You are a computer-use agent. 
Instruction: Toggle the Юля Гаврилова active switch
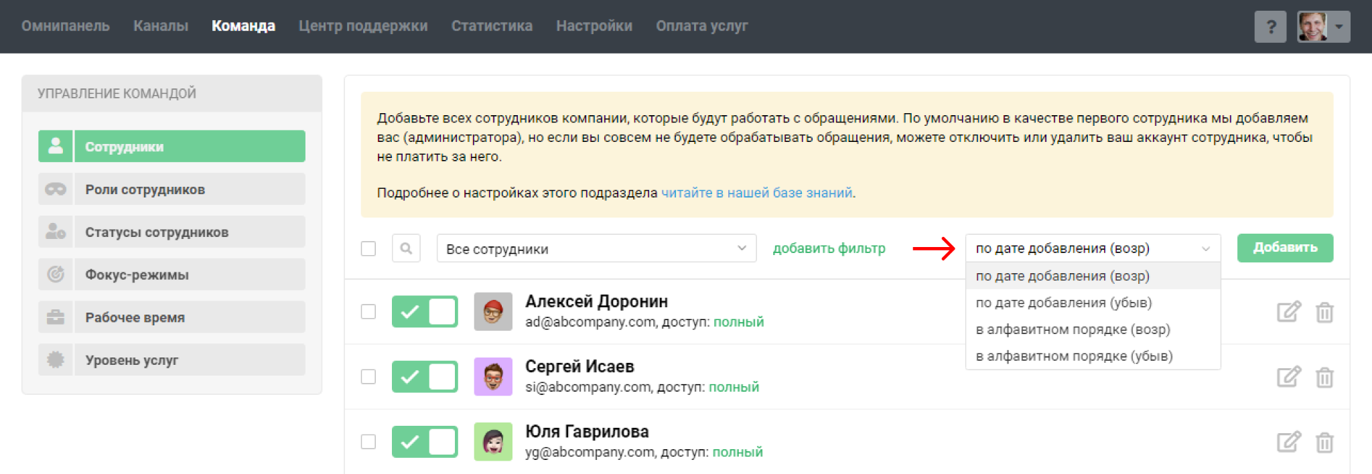(425, 442)
